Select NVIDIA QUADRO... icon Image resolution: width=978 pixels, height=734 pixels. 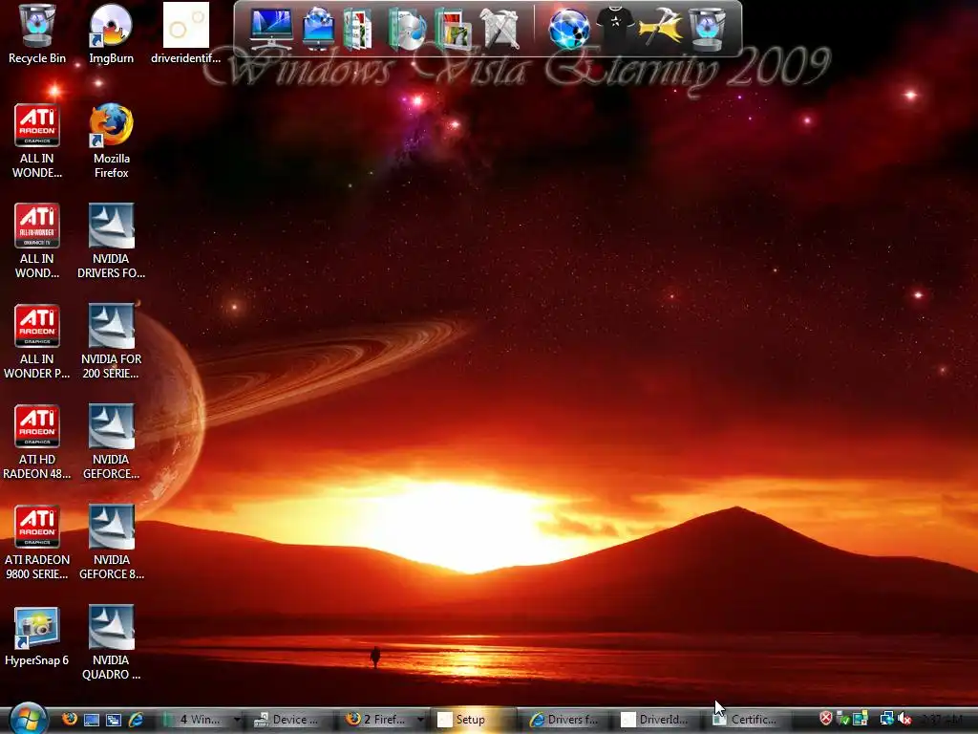pos(111,643)
